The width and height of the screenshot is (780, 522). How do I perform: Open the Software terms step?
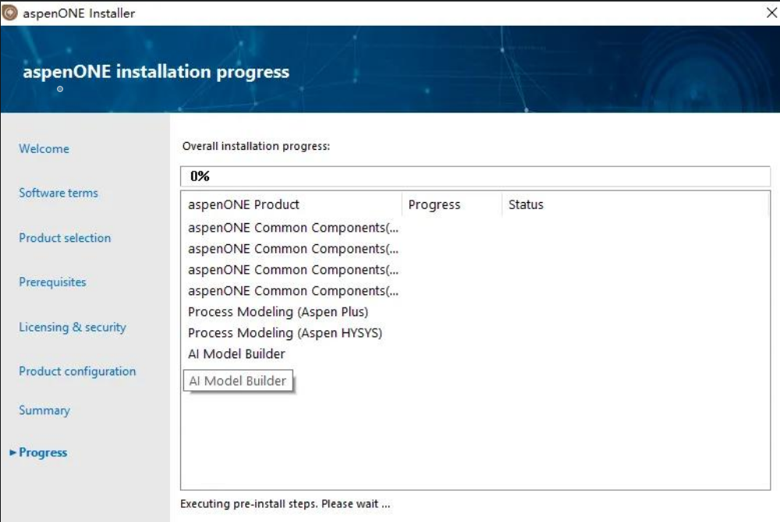[58, 193]
